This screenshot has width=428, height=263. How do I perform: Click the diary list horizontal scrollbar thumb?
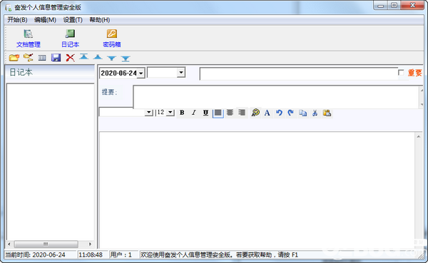coord(46,244)
